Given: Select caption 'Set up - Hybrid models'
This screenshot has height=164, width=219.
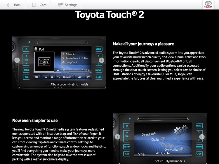Looking at the screenshot, I should click(170, 161).
